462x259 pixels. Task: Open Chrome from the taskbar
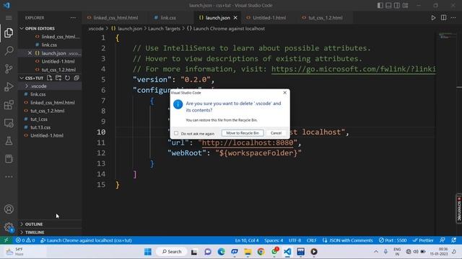(261, 252)
